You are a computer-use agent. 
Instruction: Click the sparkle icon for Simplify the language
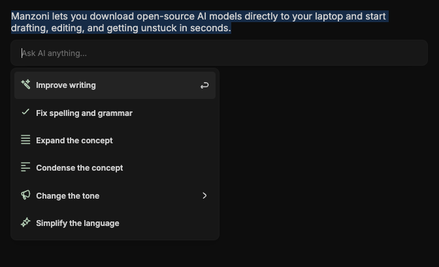pyautogui.click(x=25, y=223)
